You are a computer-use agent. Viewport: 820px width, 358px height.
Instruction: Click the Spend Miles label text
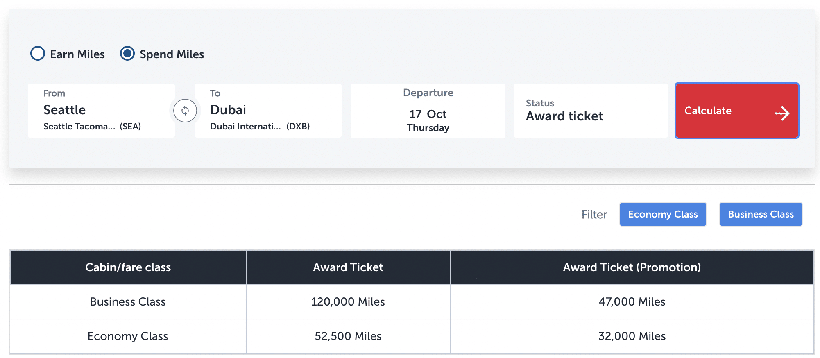point(172,54)
